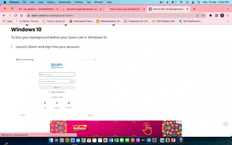Open the Chrome three-dot menu
This screenshot has width=232, height=145.
228,15
